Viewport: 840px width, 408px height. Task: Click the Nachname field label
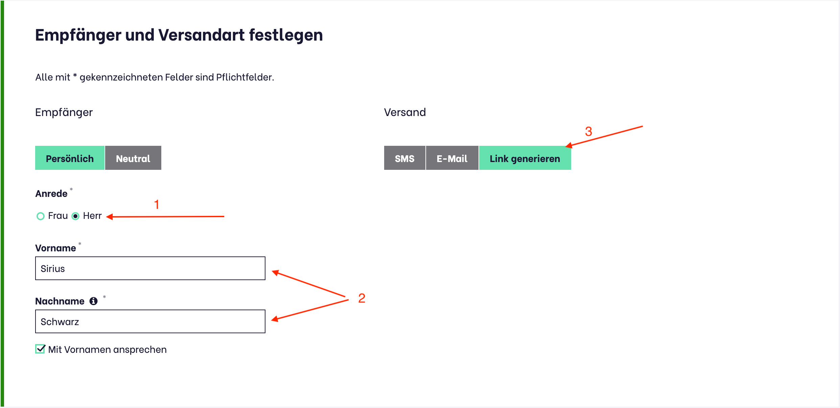tap(60, 301)
